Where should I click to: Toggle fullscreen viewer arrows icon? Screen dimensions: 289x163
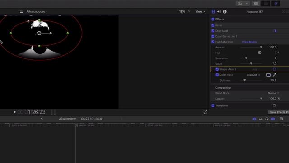tap(205, 112)
